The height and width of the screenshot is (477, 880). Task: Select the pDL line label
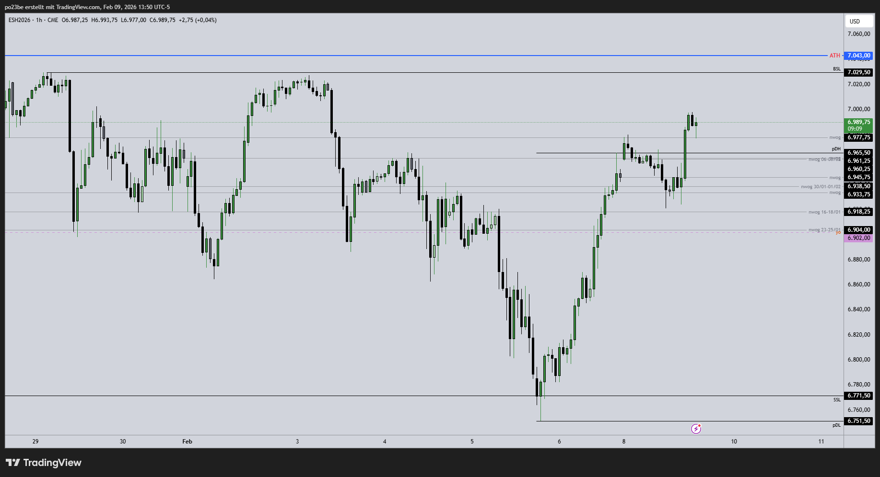(x=836, y=425)
